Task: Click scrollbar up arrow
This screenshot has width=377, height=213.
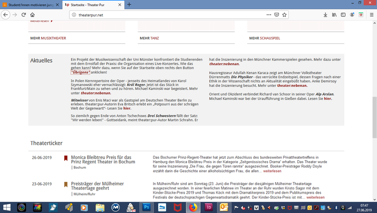Action: 374,23
